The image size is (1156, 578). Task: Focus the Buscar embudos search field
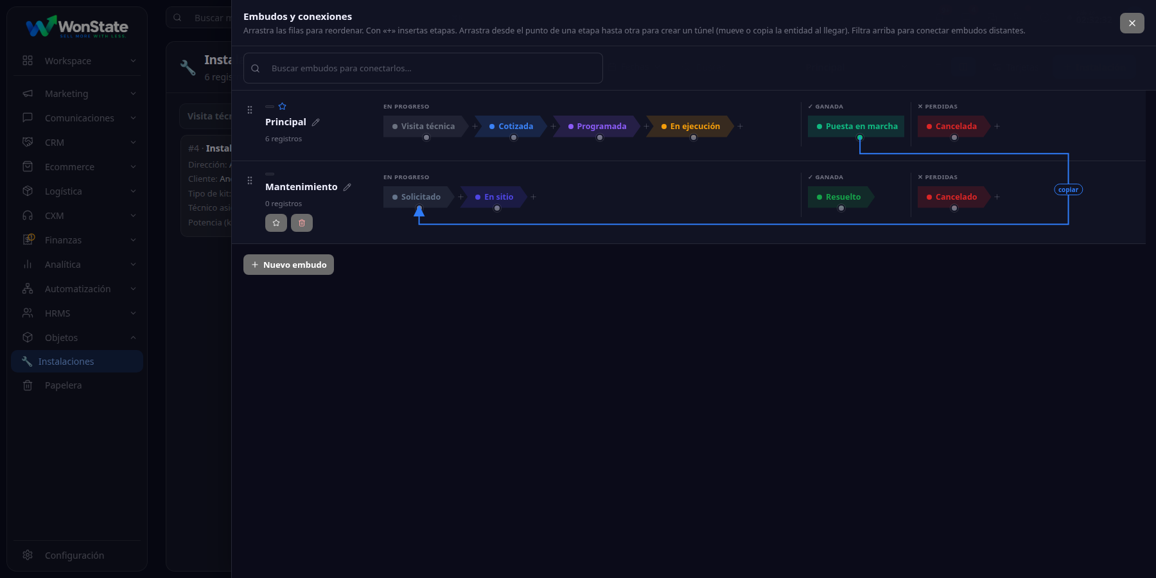click(423, 68)
